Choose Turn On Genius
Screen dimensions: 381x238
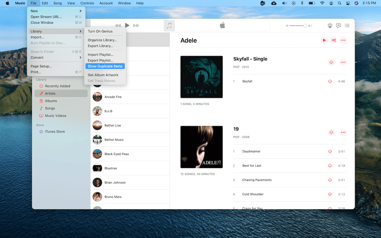point(105,31)
